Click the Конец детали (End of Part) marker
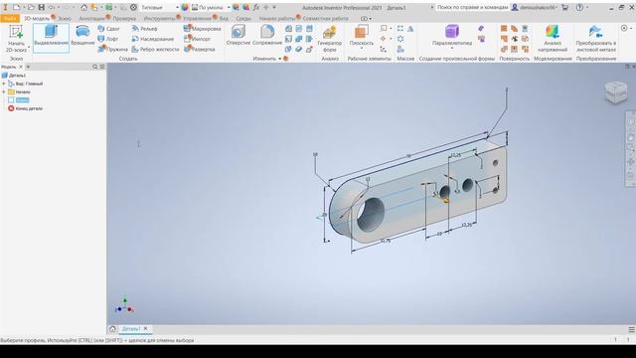 point(25,108)
